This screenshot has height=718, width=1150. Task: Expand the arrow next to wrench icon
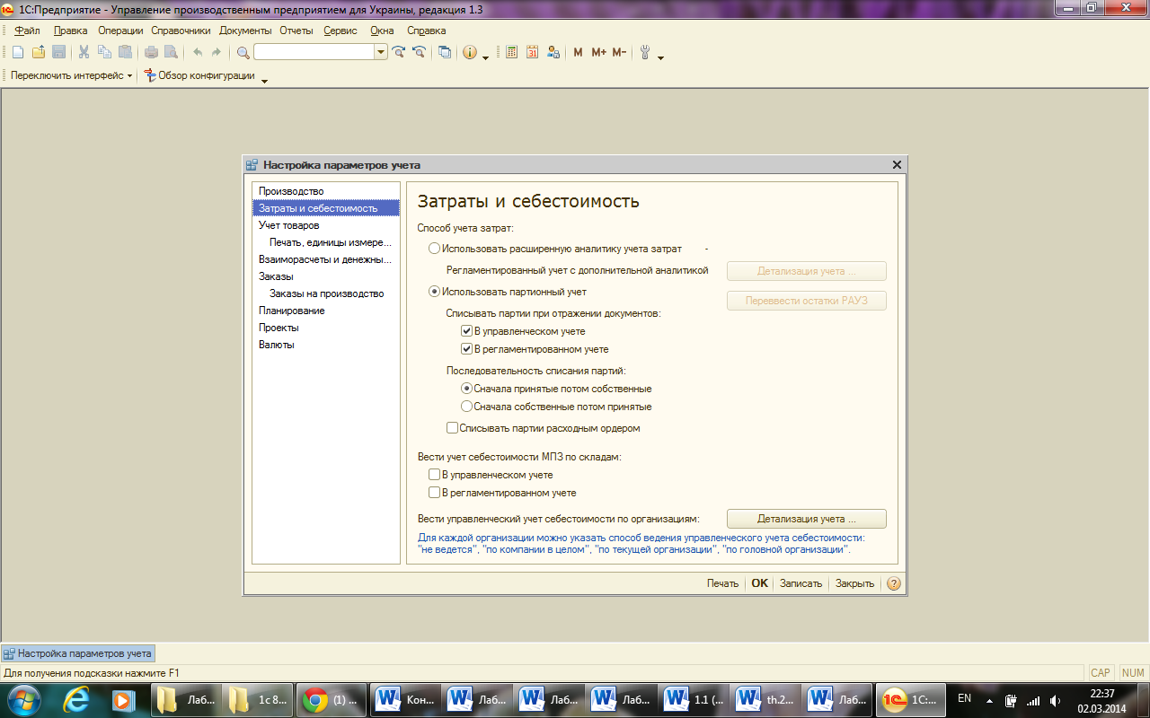coord(660,57)
